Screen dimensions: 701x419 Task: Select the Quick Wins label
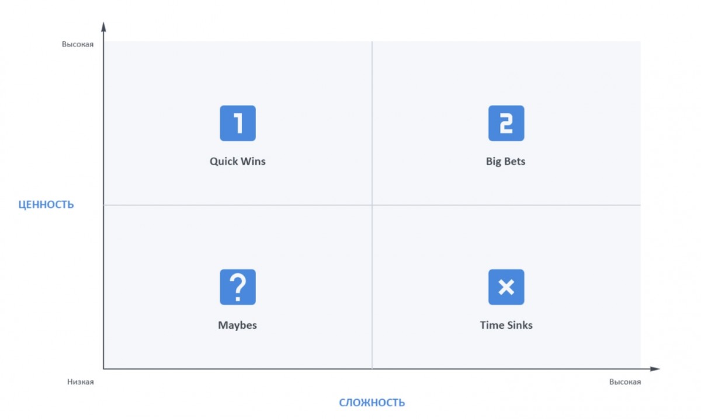[238, 161]
